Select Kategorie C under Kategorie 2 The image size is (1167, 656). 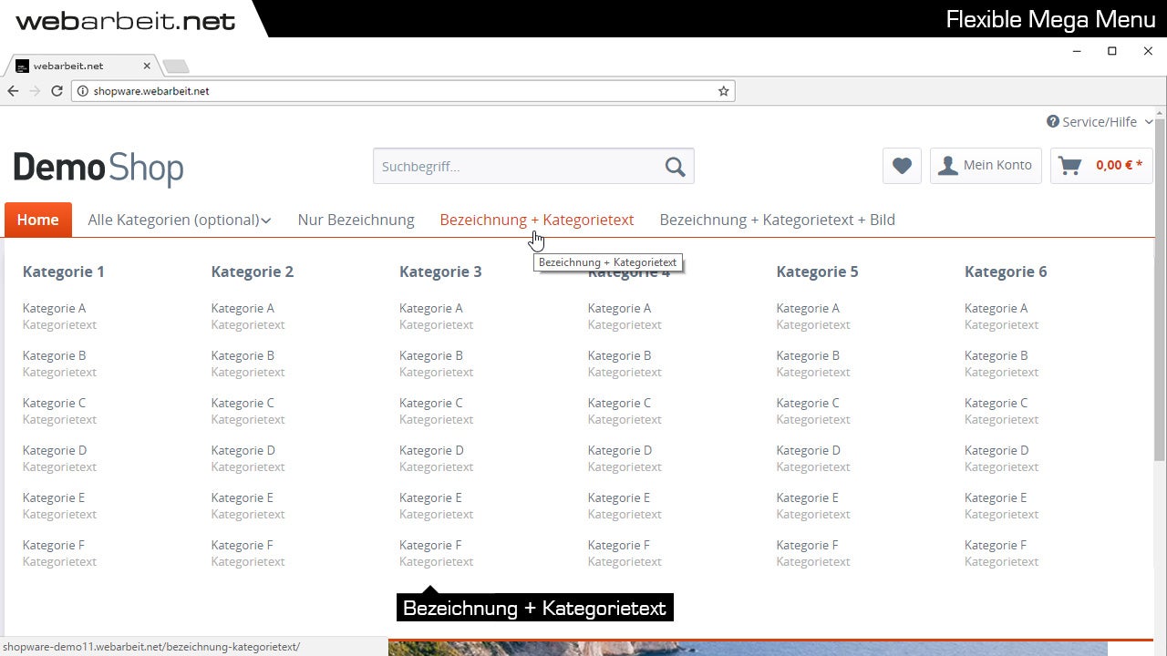[x=243, y=403]
